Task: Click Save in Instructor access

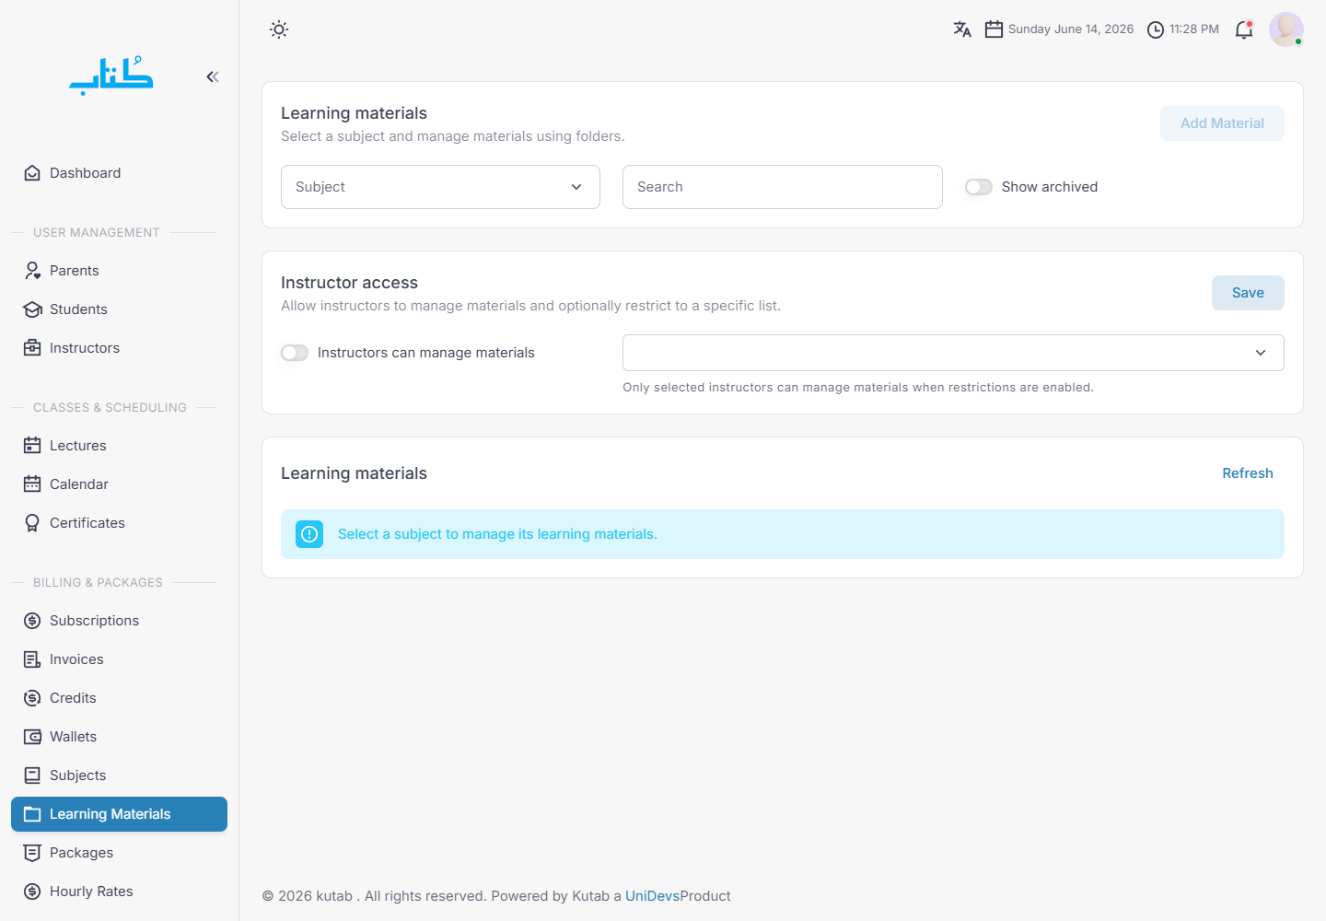Action: pos(1248,293)
